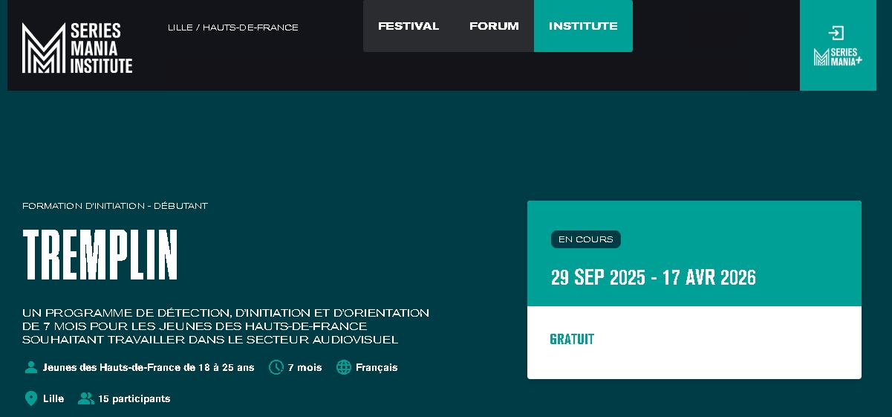Click the Series Mania+ logo
The image size is (892, 417).
pyautogui.click(x=838, y=57)
